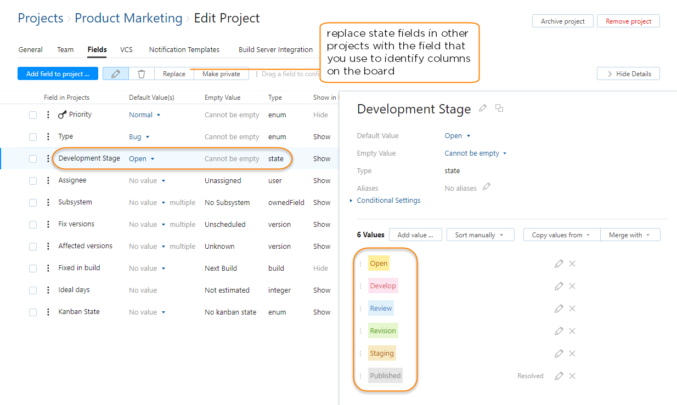Open the Sort manually dropdown
Screen dimensions: 677x405
click(480, 235)
